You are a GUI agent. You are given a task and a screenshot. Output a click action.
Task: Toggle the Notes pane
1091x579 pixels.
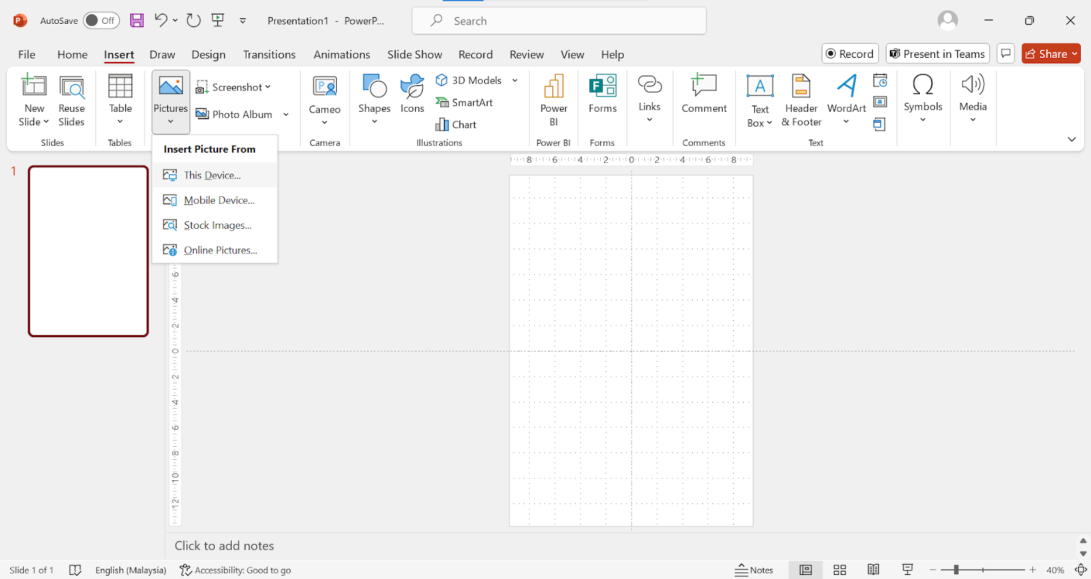[x=754, y=570]
